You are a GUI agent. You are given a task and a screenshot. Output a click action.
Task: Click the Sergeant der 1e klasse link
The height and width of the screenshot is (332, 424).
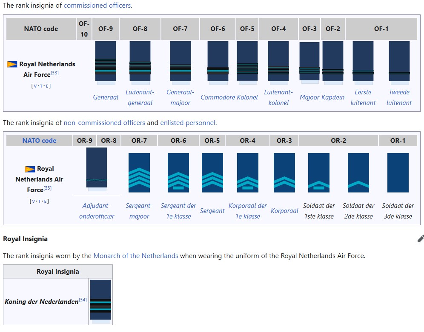[x=178, y=211]
